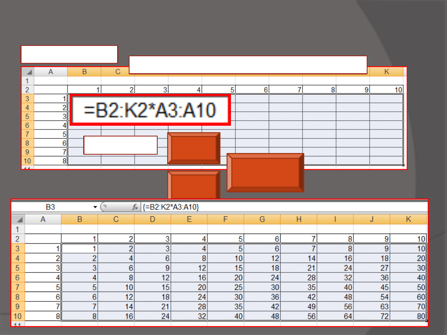
Task: Select row 7 header in lower spreadsheet
Action: point(18,287)
